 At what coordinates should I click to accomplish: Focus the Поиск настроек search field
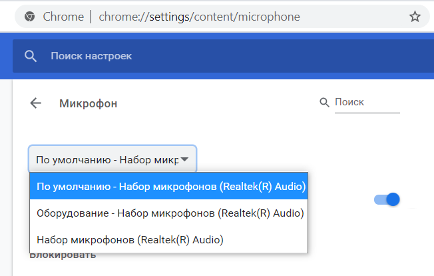pos(222,56)
